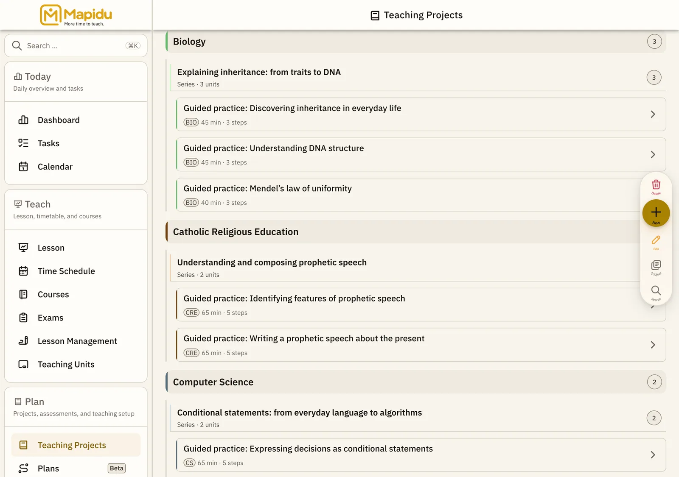Click the Lesson Management icon
679x477 pixels.
[23, 341]
